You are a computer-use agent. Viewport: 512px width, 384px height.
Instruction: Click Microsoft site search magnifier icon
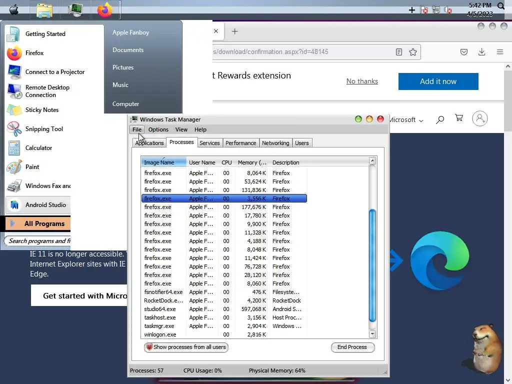point(440,119)
